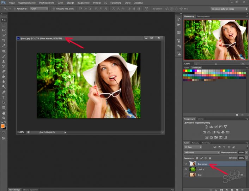Screen dimensions: 249x191
Task: Open the 'Основная рабочая среда' workspace dropdown
Action: coord(227,8)
